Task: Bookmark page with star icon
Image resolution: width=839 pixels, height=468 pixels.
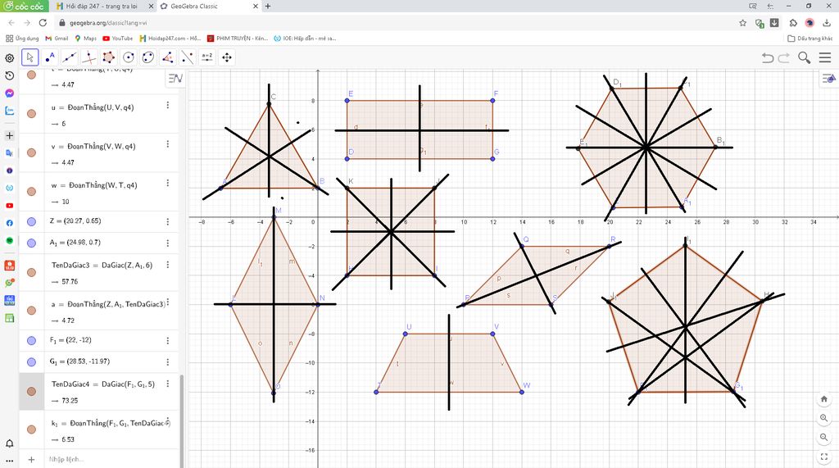Action: click(x=742, y=23)
